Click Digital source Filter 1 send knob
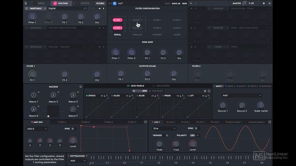This screenshot has height=166, width=296. click(x=32, y=17)
